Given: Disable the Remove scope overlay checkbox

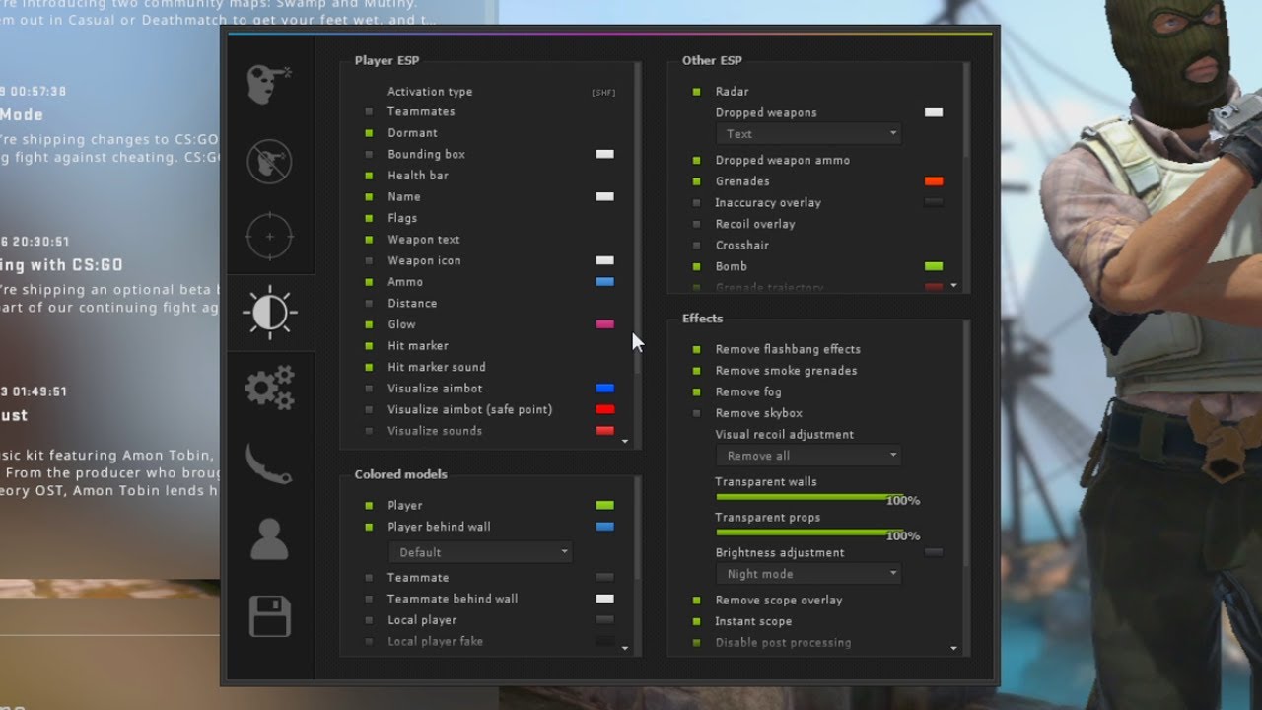Looking at the screenshot, I should click(x=697, y=601).
